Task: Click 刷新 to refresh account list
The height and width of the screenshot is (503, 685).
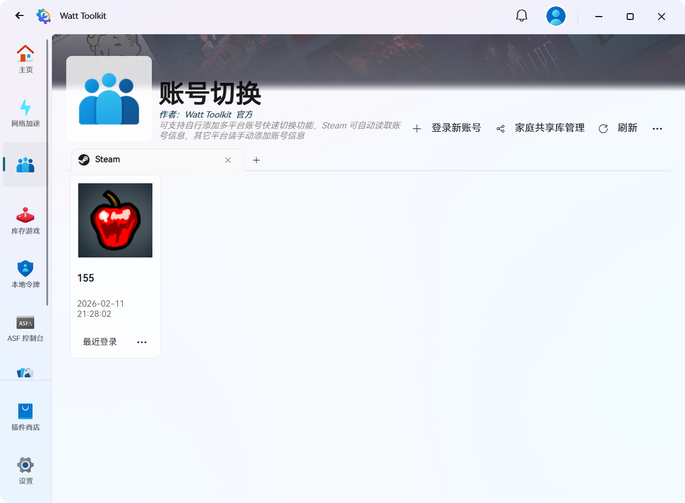Action: point(618,128)
